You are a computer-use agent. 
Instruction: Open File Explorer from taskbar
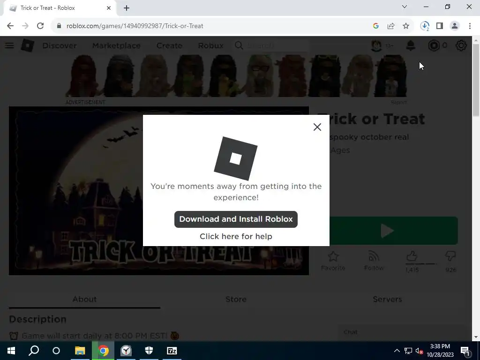coord(80,351)
